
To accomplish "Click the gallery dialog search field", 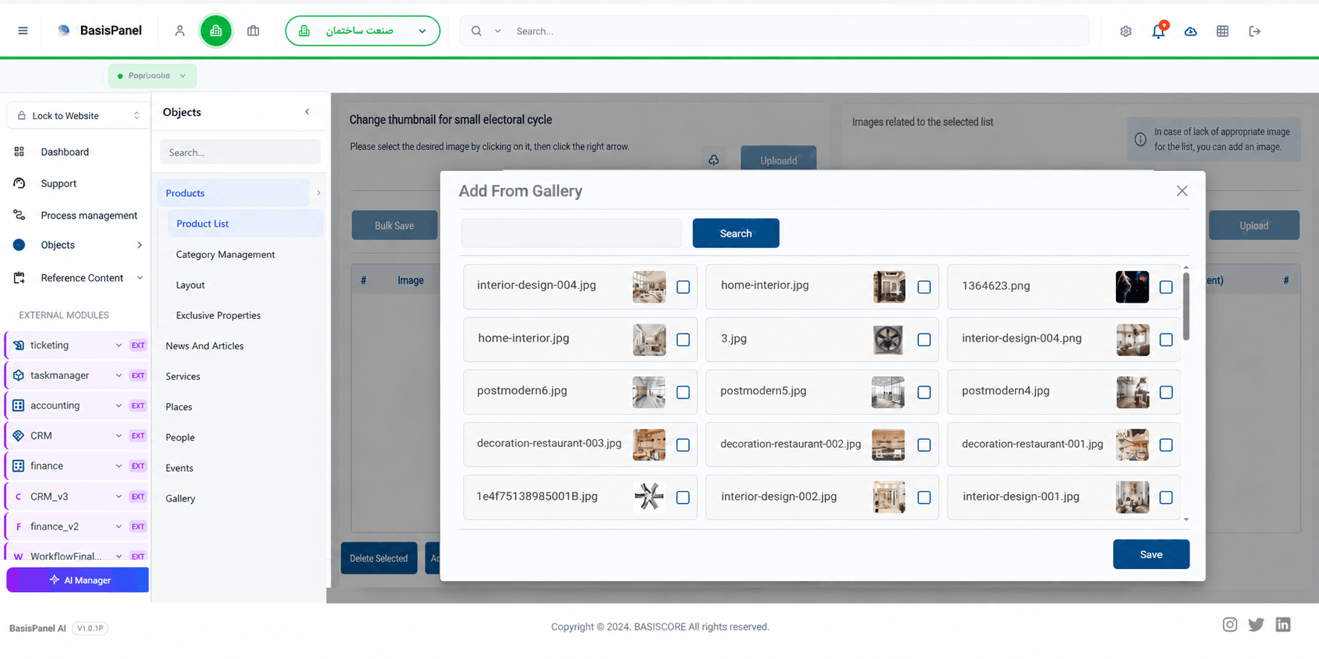I will pyautogui.click(x=571, y=233).
